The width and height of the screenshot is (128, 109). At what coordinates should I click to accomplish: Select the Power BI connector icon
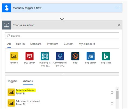tap(14, 56)
